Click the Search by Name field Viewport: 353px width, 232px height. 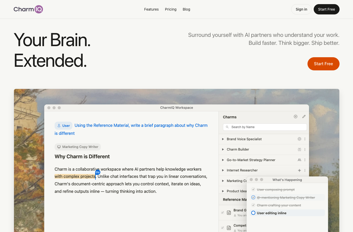[265, 127]
